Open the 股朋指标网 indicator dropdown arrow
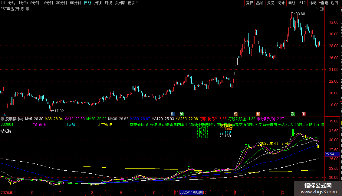The height and width of the screenshot is (196, 342). point(2,119)
